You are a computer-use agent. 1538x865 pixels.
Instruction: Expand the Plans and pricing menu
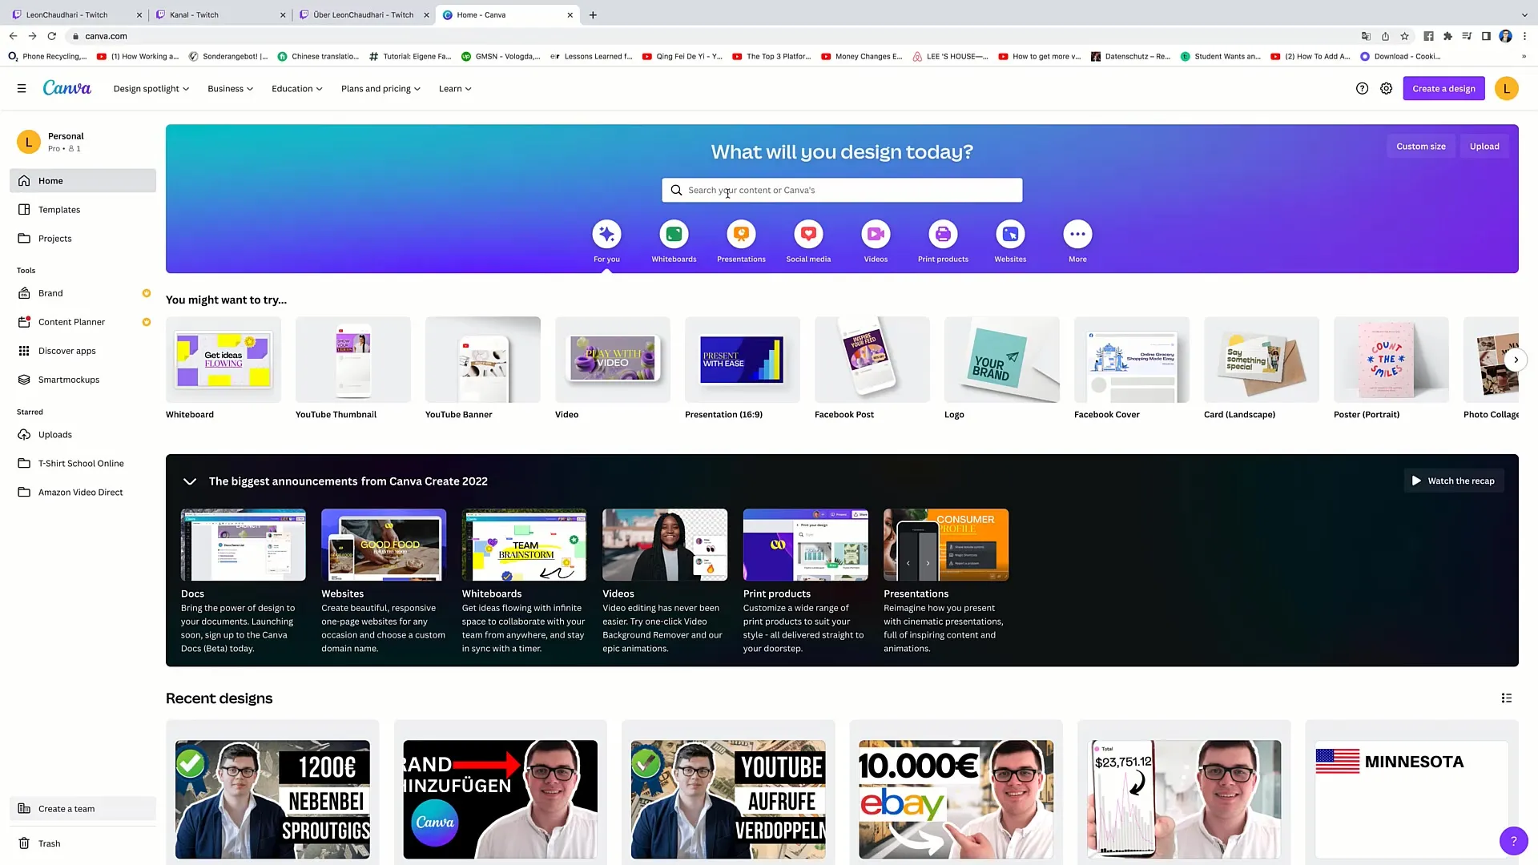(x=380, y=89)
